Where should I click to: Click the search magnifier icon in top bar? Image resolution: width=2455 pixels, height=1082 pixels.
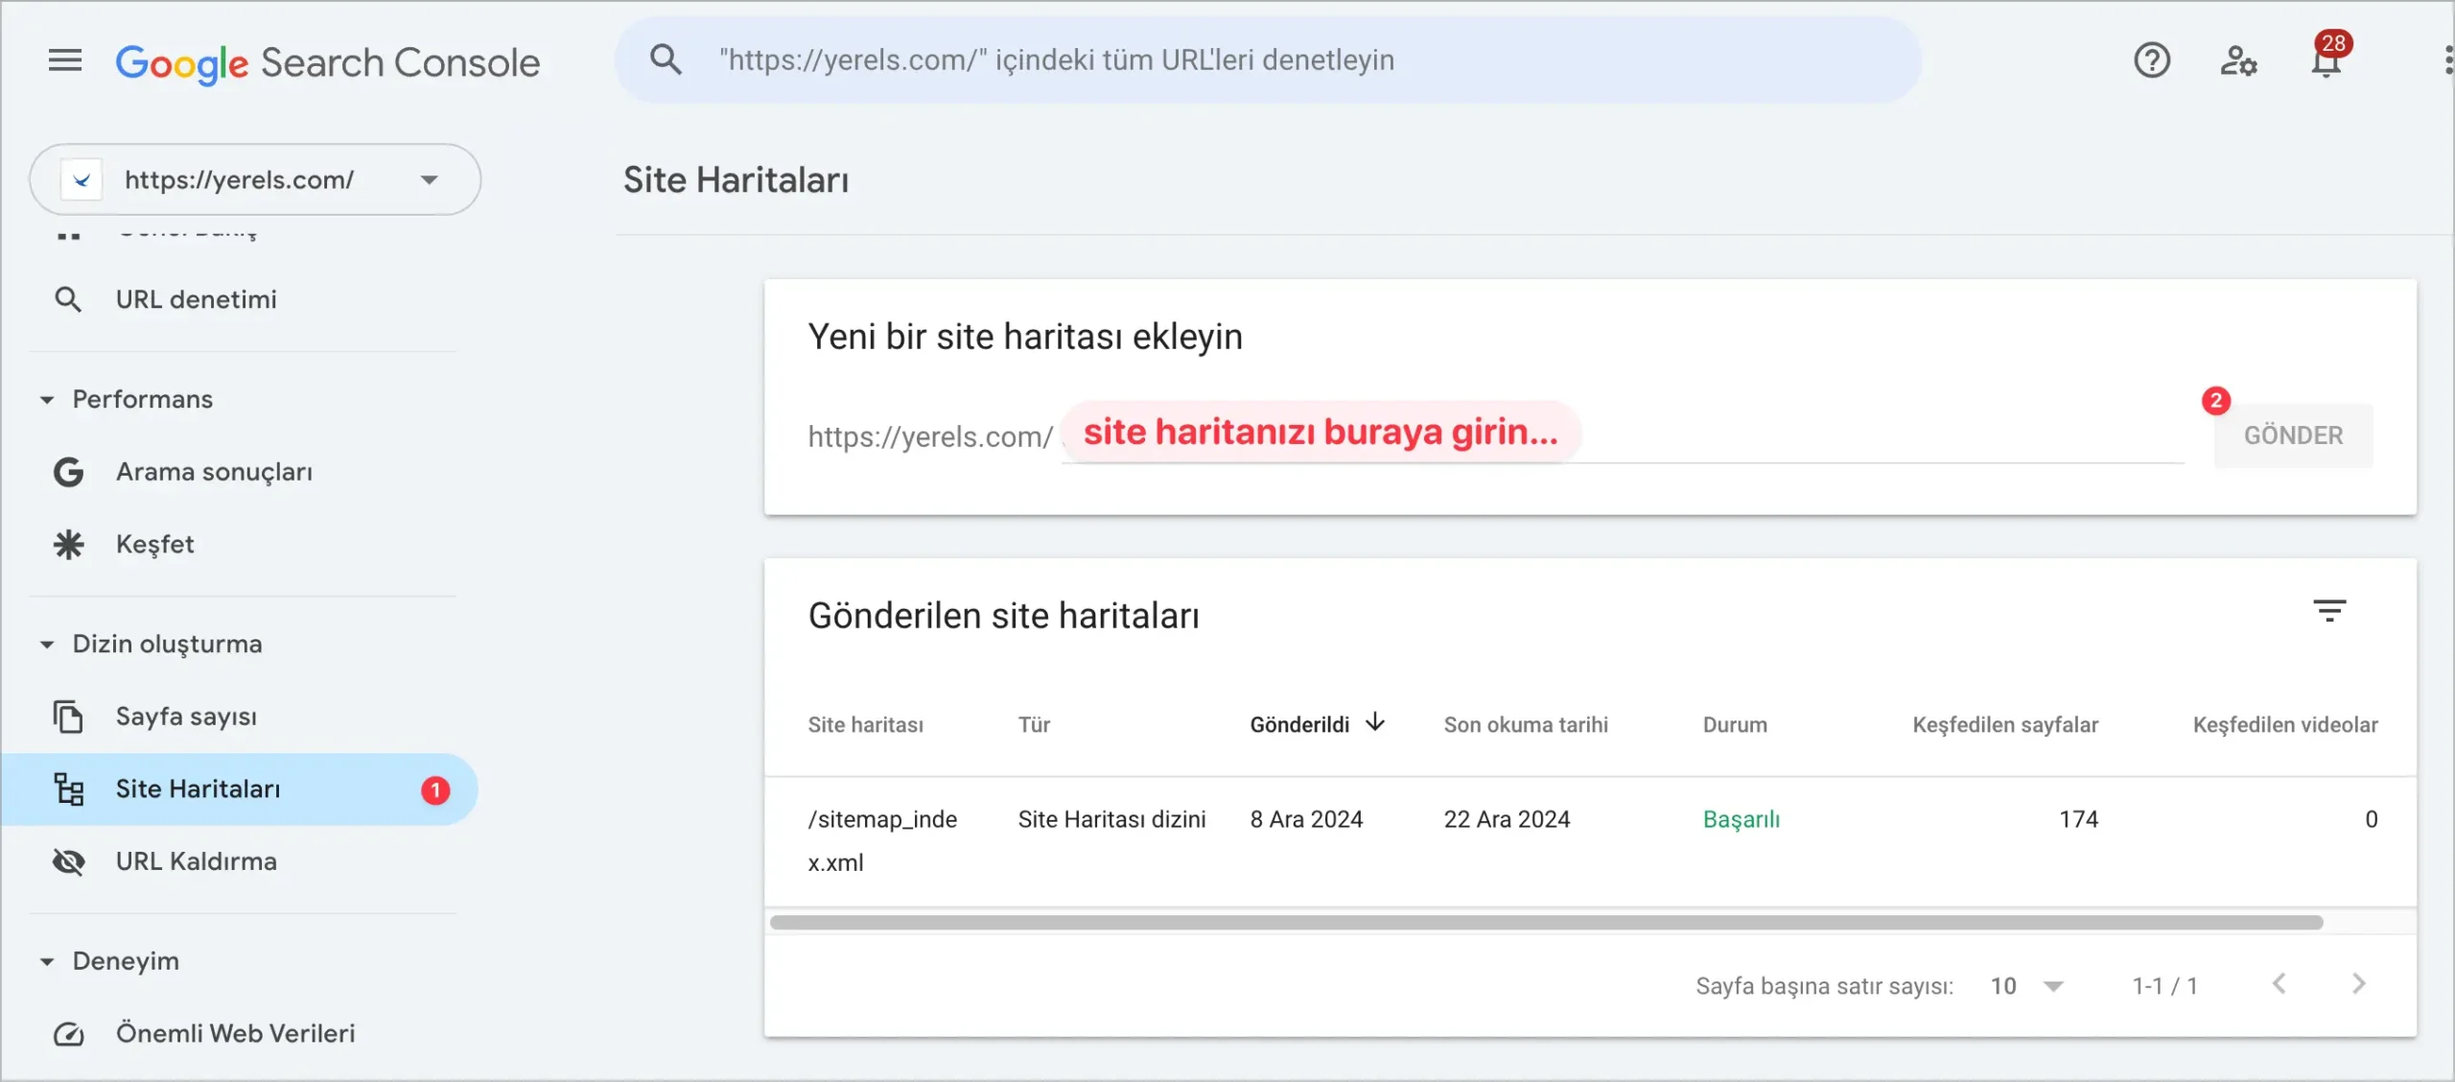pyautogui.click(x=666, y=59)
